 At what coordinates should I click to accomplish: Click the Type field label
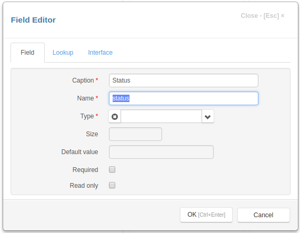point(87,116)
